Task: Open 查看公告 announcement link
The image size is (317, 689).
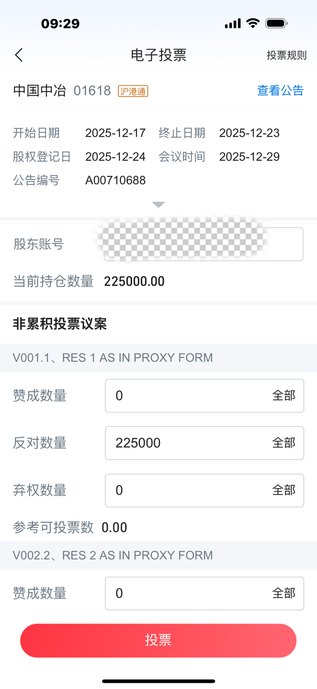Action: (280, 90)
